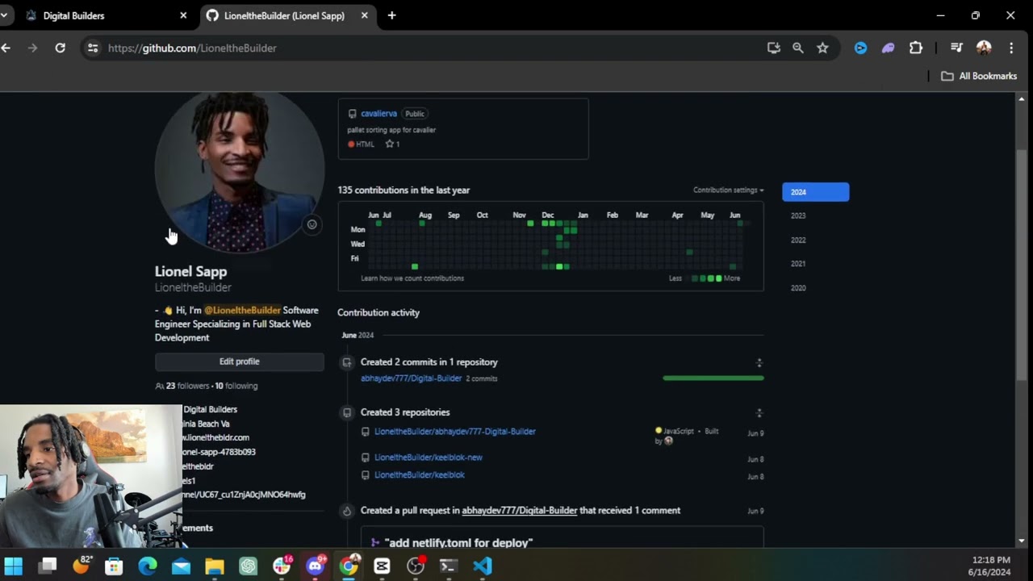Open File Explorer from taskbar
1033x581 pixels.
click(x=215, y=566)
